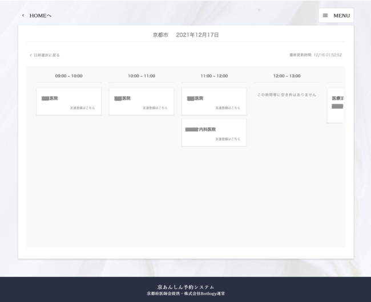Click the 最終更新時間 timestamp text
Screen dimensions: 371x302
click(x=316, y=55)
